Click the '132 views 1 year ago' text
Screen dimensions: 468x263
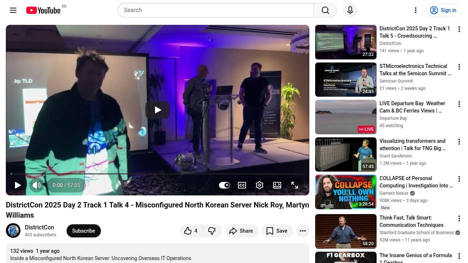click(35, 251)
